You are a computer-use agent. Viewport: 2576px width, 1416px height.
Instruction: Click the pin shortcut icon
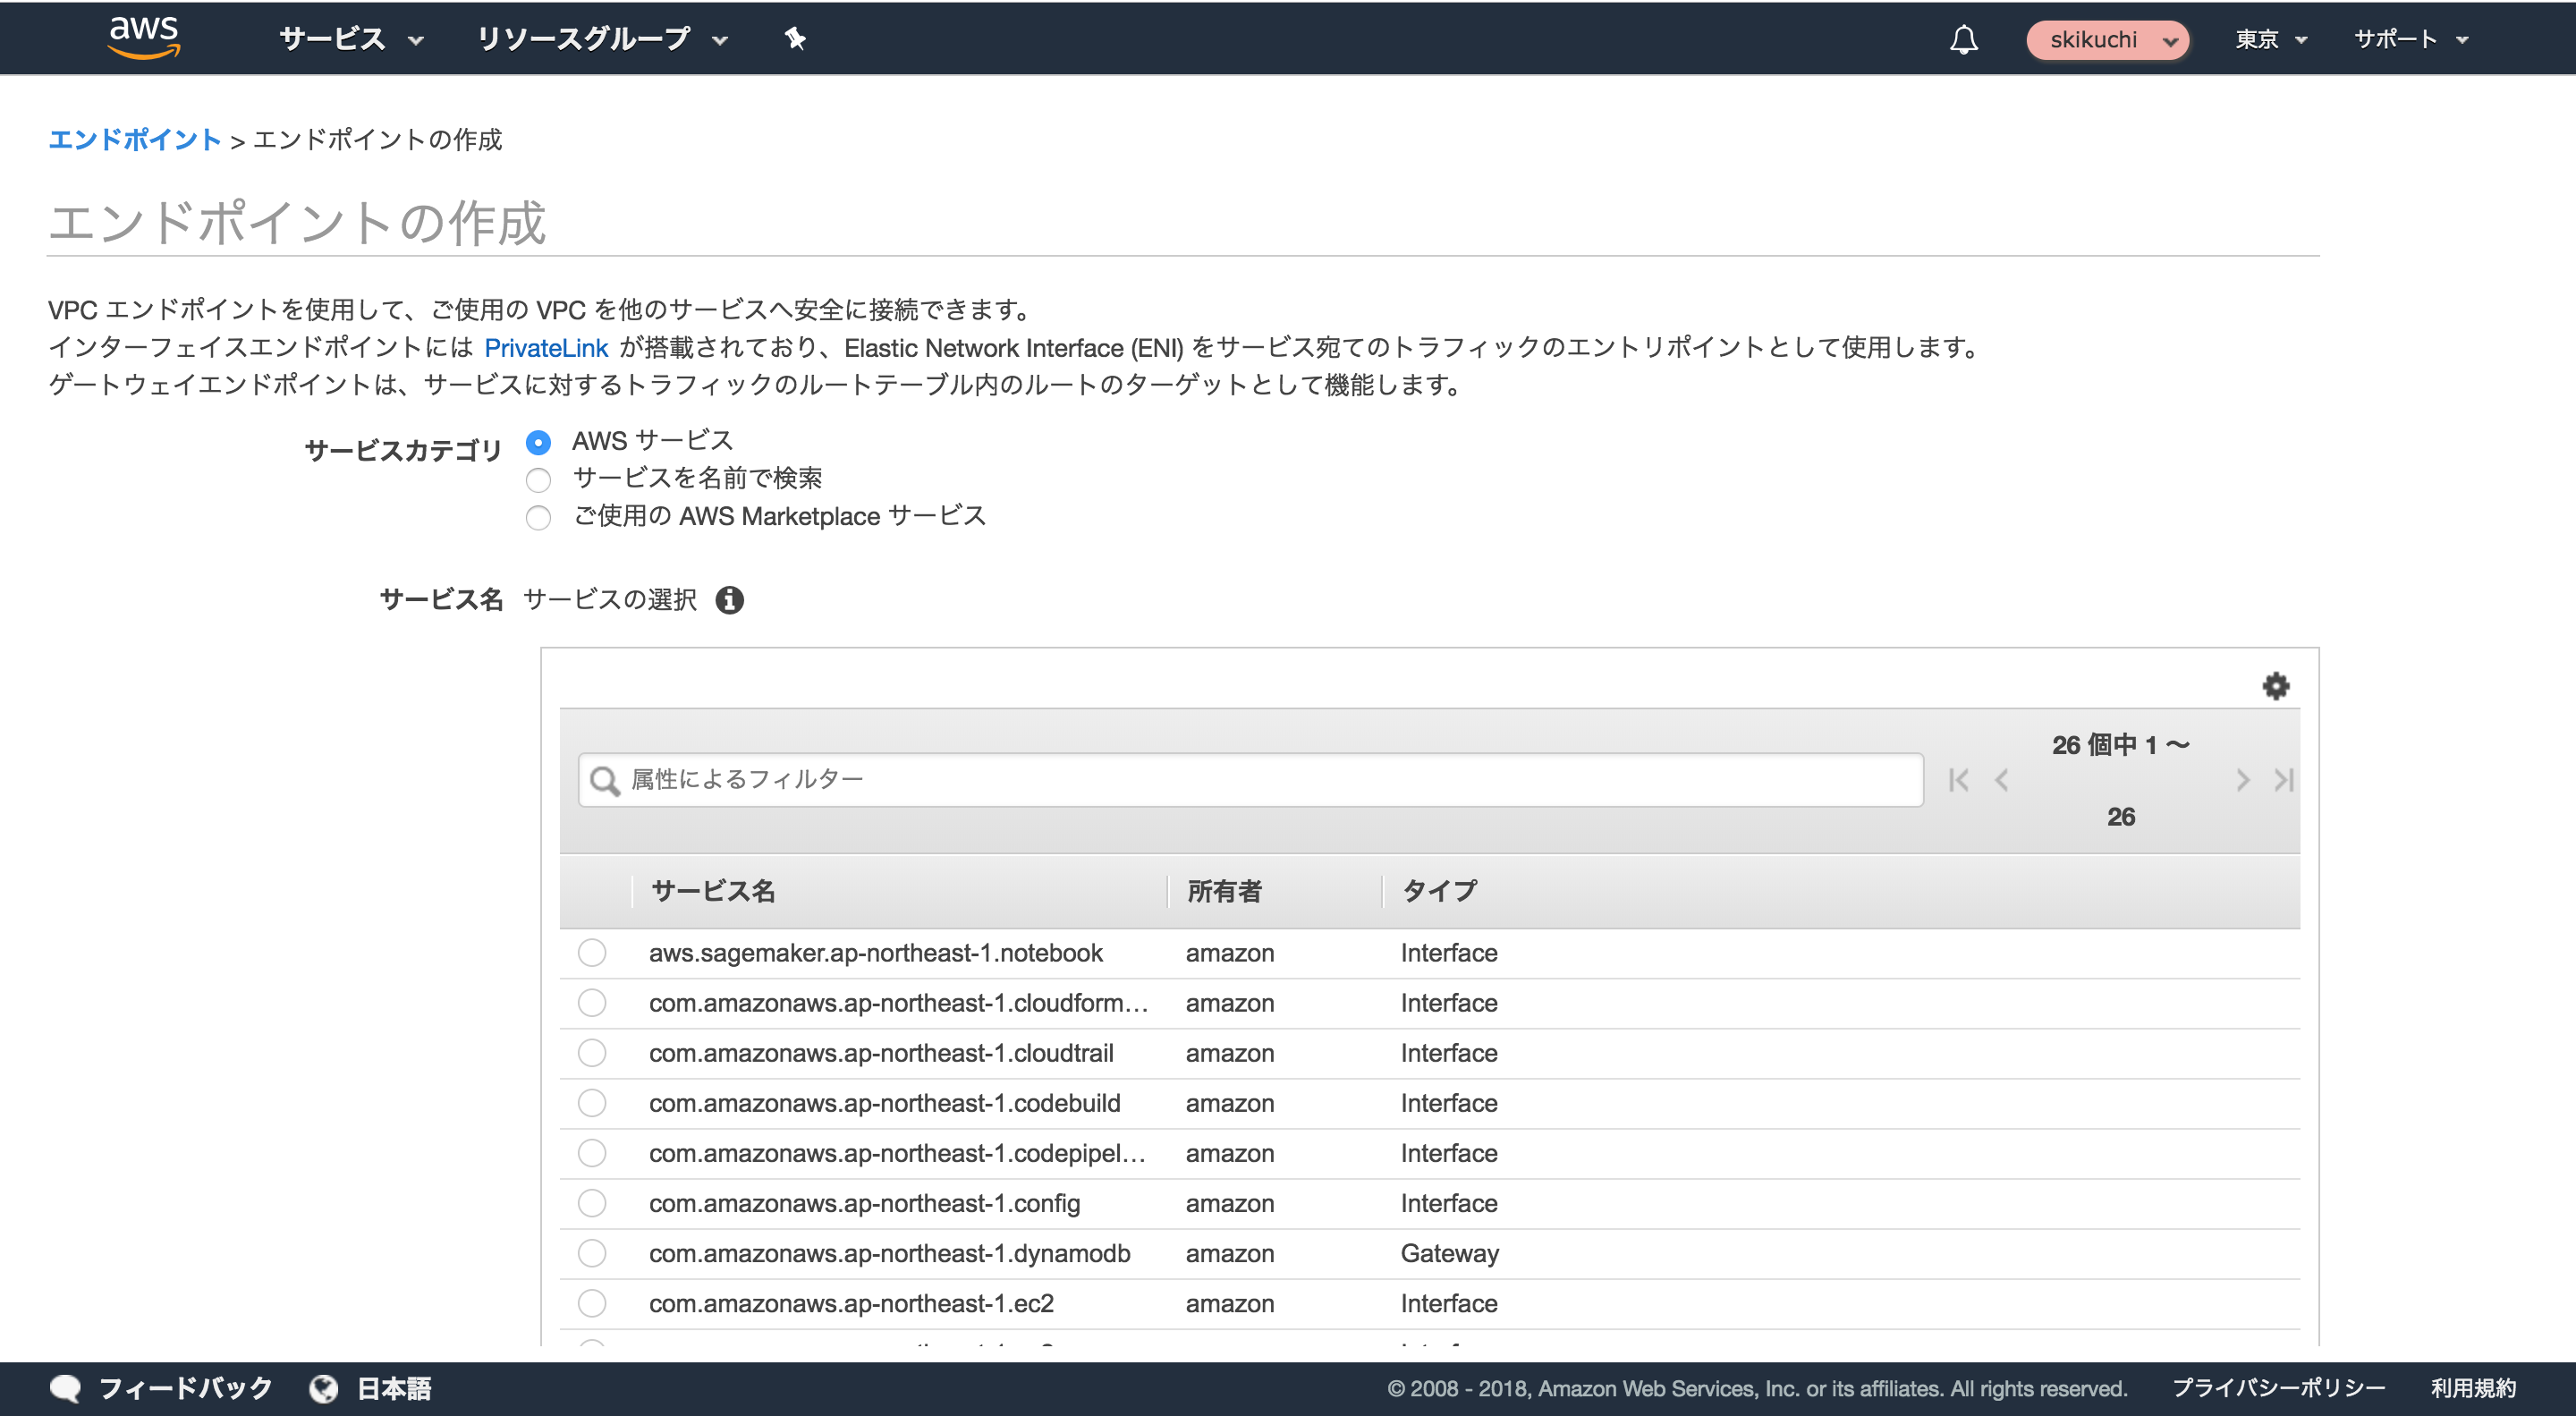pyautogui.click(x=795, y=38)
